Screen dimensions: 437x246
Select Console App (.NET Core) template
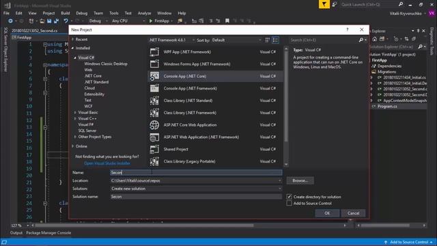coord(215,76)
